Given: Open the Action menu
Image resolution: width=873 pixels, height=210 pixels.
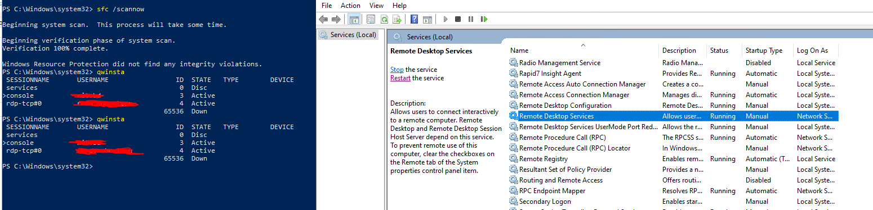Looking at the screenshot, I should pyautogui.click(x=350, y=5).
